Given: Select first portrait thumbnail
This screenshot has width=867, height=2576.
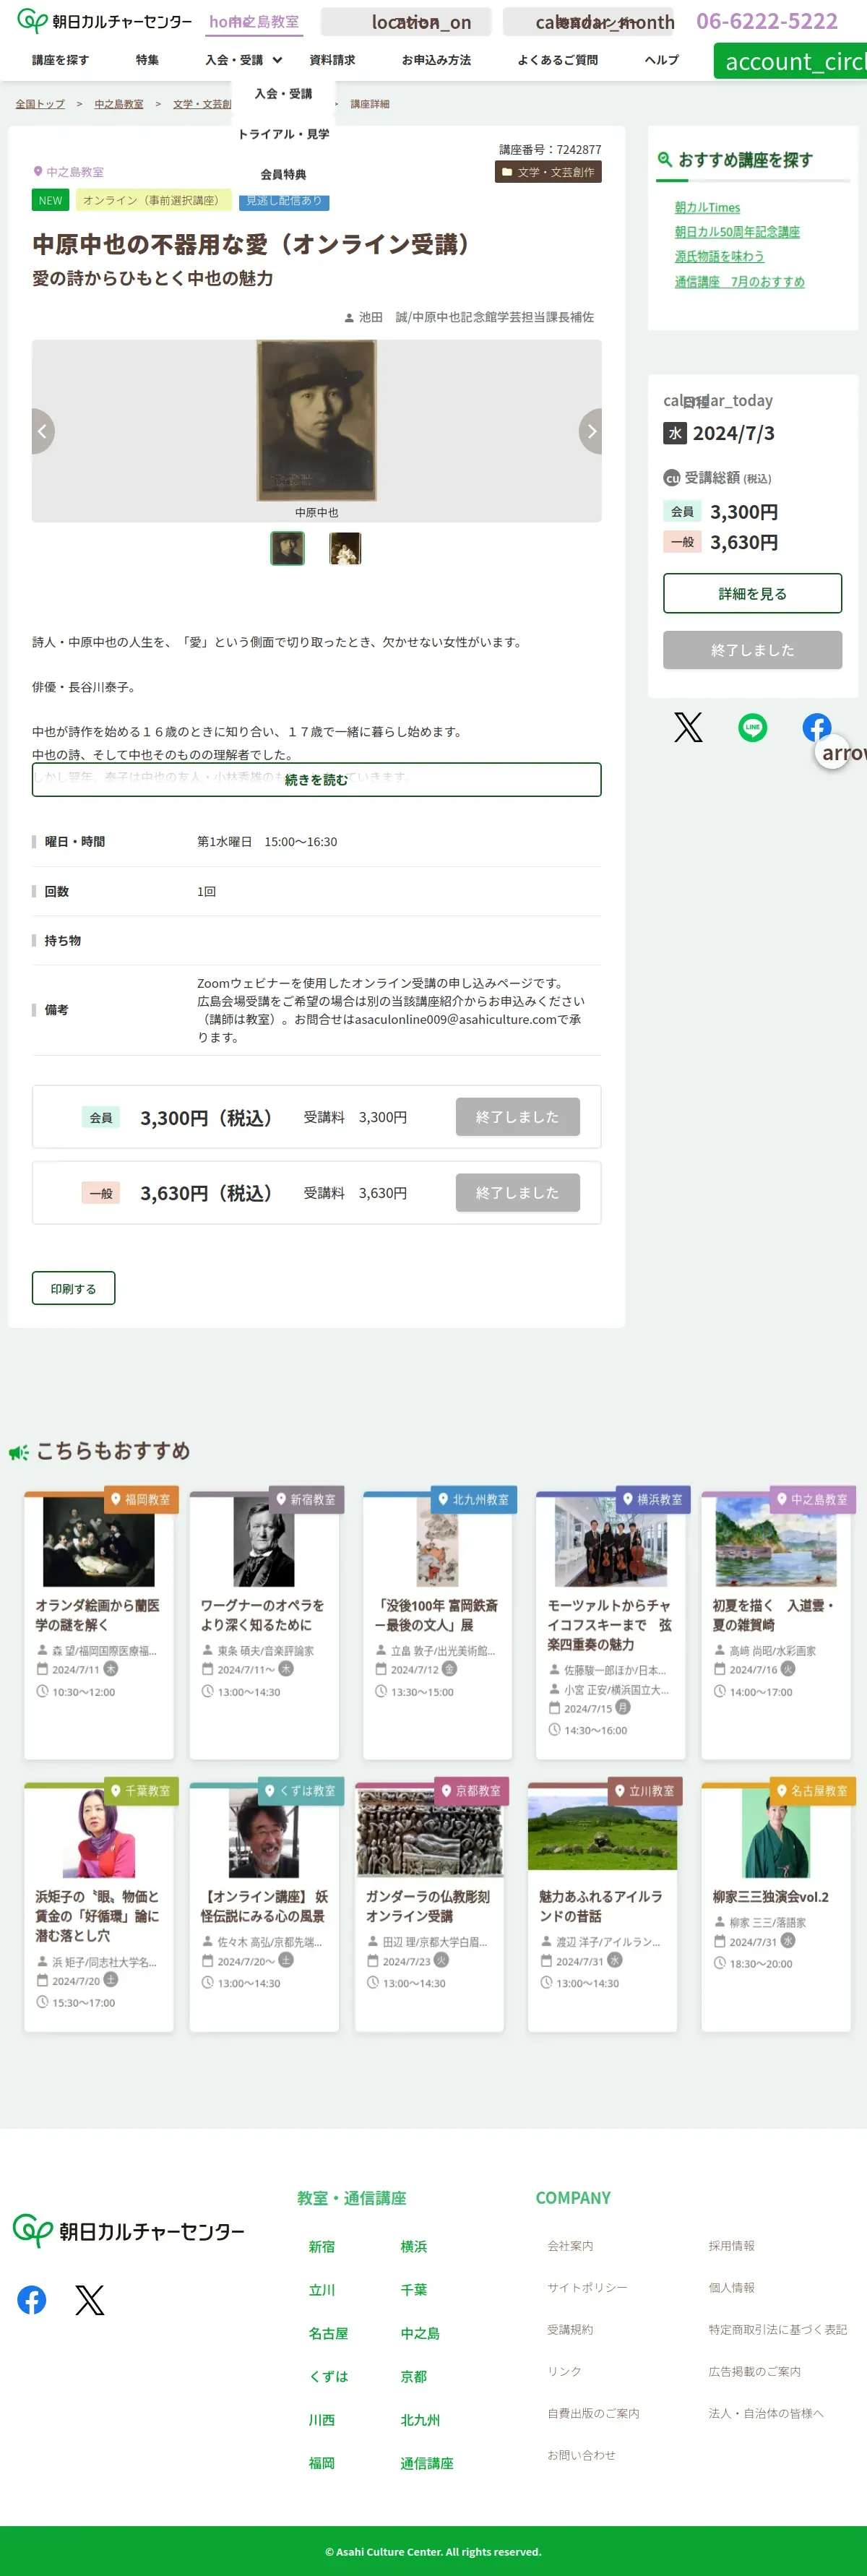Looking at the screenshot, I should click(288, 548).
